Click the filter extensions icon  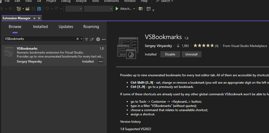coord(87,39)
